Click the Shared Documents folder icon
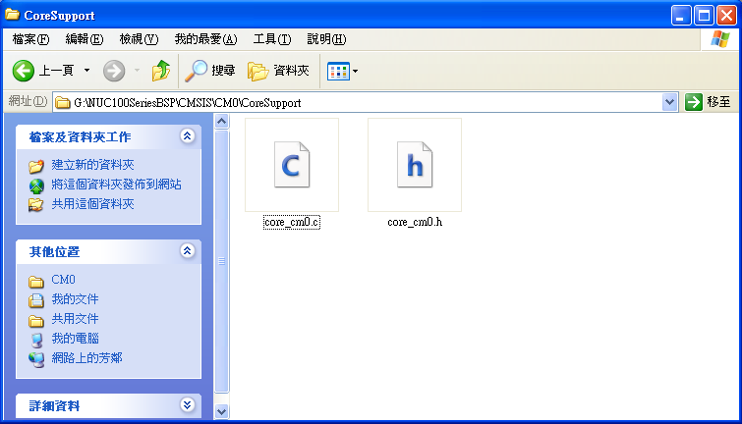742x424 pixels. pyautogui.click(x=36, y=321)
